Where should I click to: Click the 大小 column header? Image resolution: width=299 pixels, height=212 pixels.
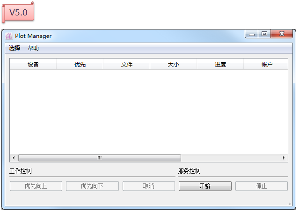pos(174,65)
